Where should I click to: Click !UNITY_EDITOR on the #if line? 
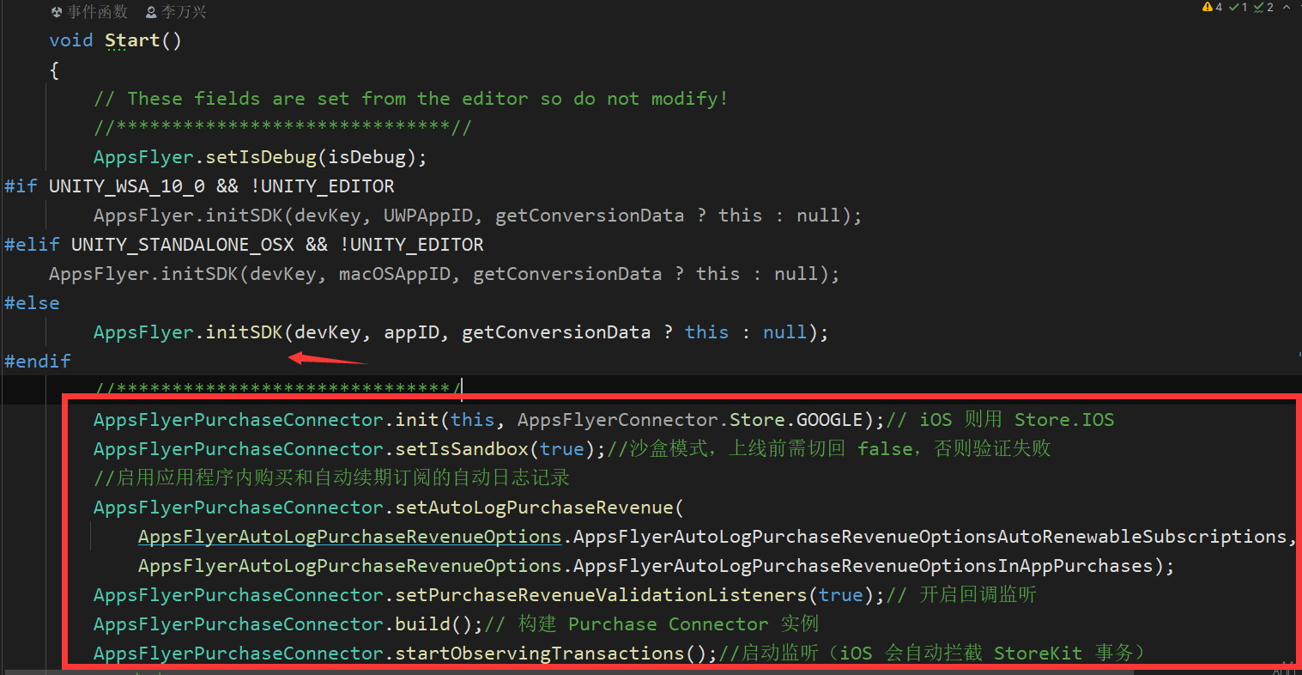point(322,186)
